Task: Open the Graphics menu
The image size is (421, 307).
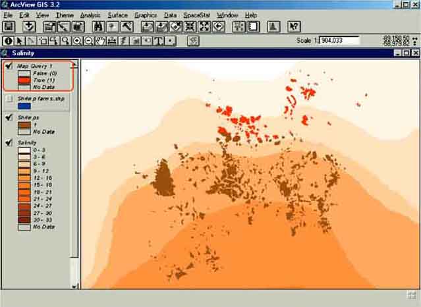Action: [x=146, y=14]
